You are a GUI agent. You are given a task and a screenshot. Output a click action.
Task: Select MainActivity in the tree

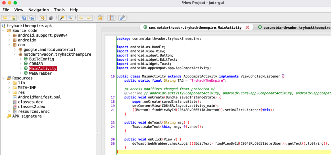point(43,69)
